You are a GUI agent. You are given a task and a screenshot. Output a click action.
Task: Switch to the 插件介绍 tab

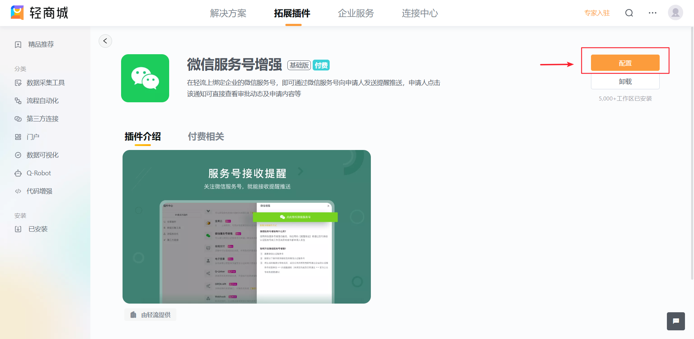tap(143, 137)
